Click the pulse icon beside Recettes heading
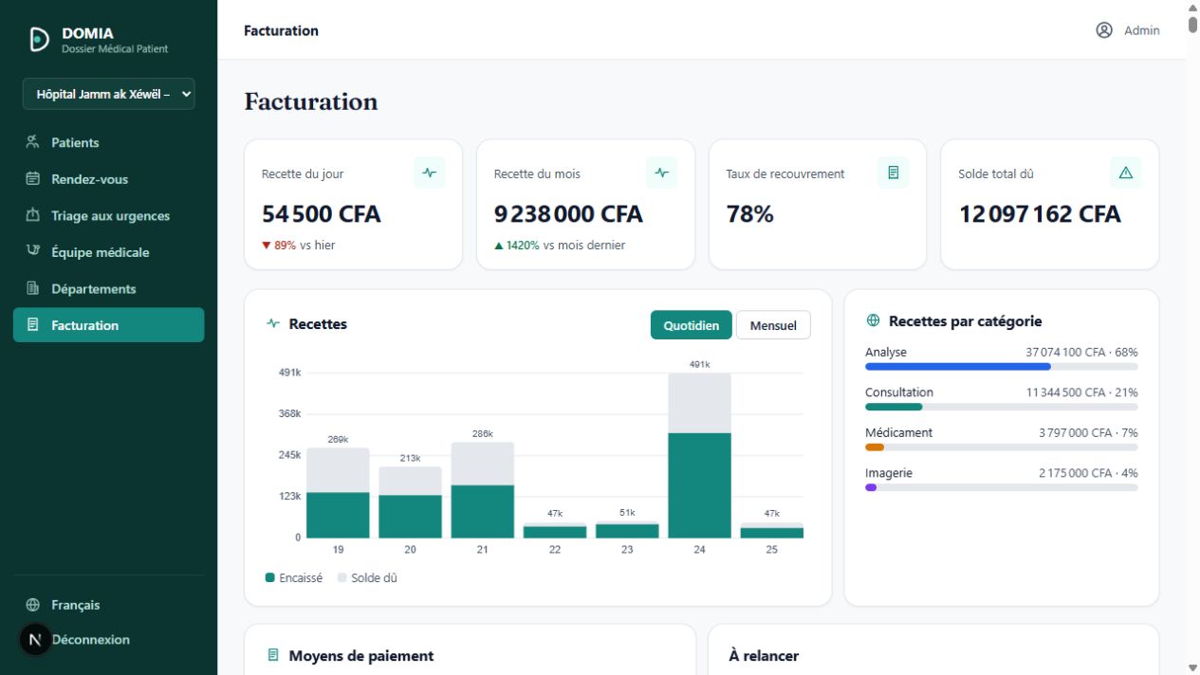 (x=273, y=323)
